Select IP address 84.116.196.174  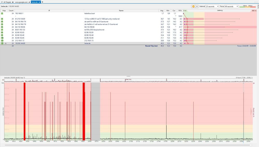click(20, 22)
